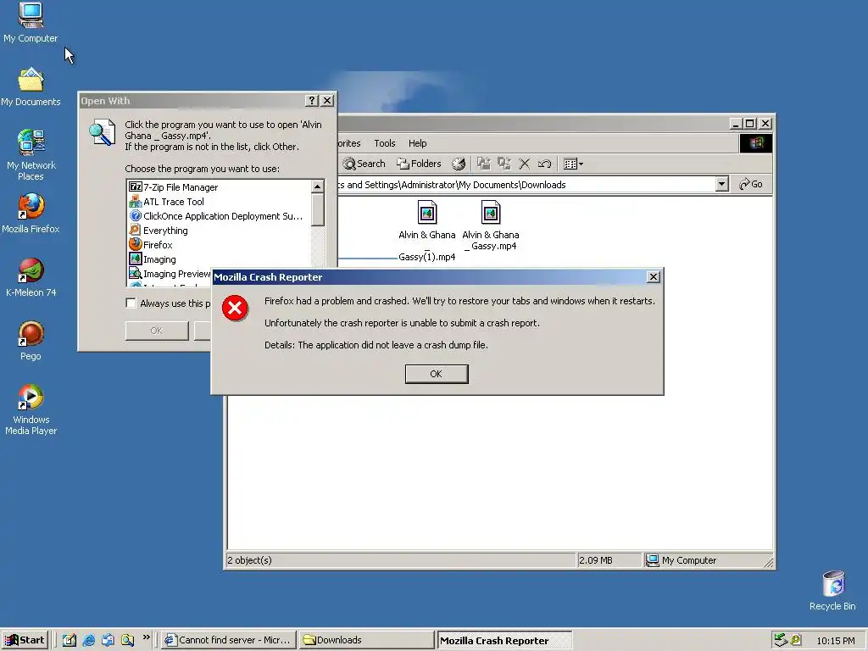Screen dimensions: 868x651
Task: Open the My Documents desktop icon
Action: tap(31, 87)
